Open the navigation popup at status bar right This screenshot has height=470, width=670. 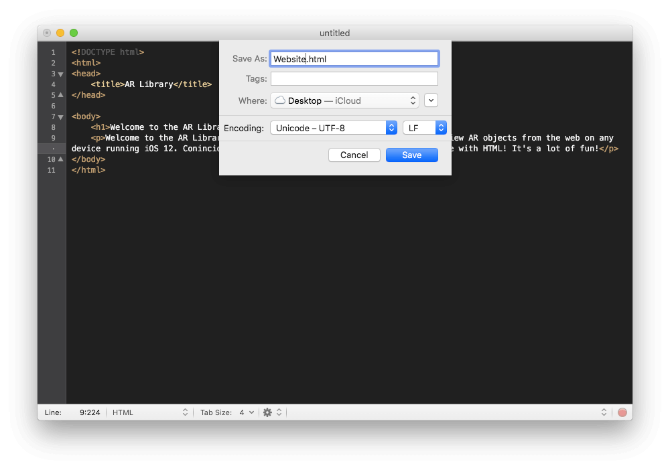click(604, 412)
